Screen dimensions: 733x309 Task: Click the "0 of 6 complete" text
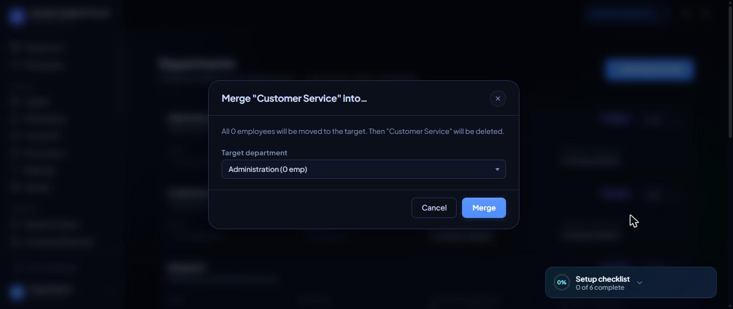click(x=600, y=288)
